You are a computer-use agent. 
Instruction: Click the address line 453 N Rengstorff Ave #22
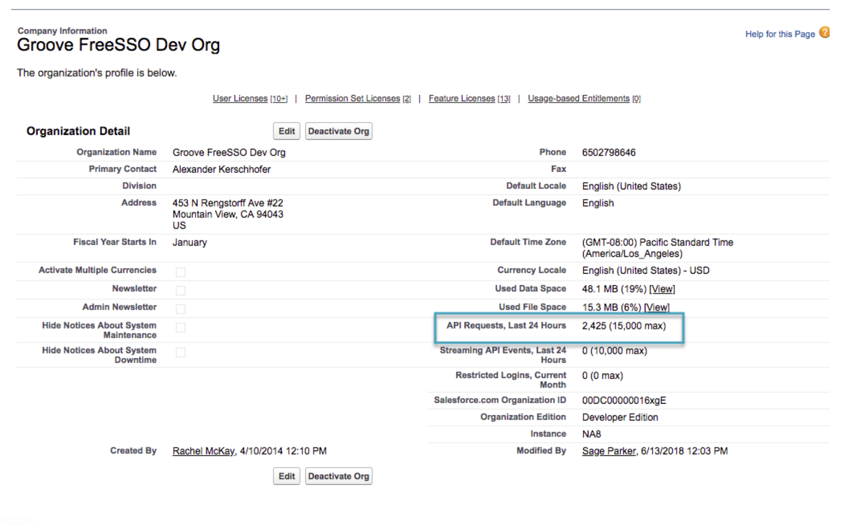tap(228, 203)
